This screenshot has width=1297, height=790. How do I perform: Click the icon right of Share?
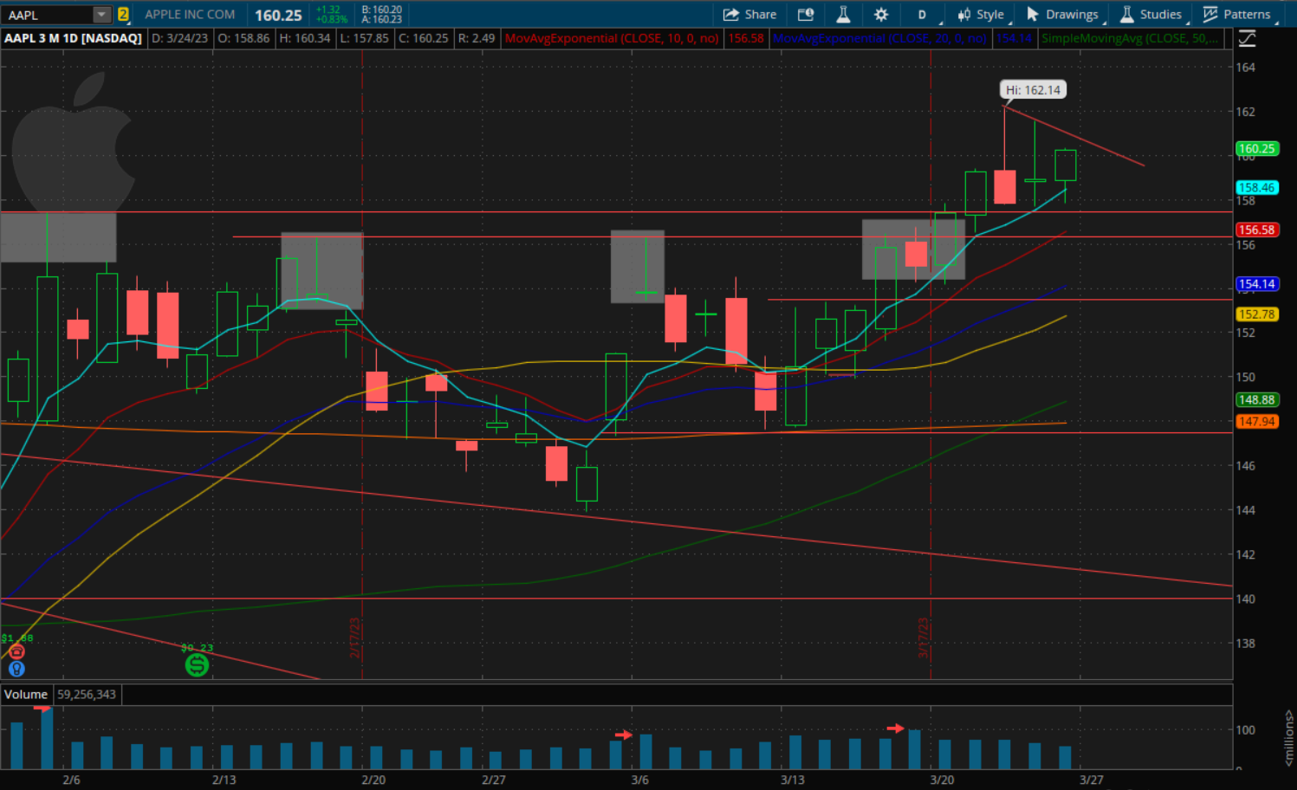(x=806, y=15)
